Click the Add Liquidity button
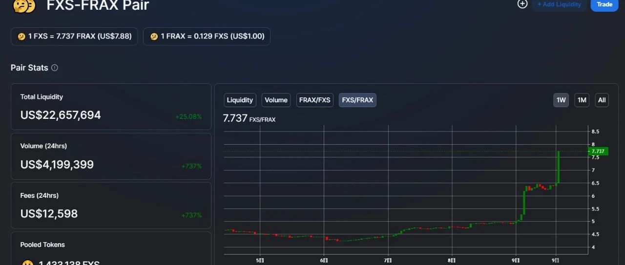This screenshot has width=625, height=265. tap(559, 4)
